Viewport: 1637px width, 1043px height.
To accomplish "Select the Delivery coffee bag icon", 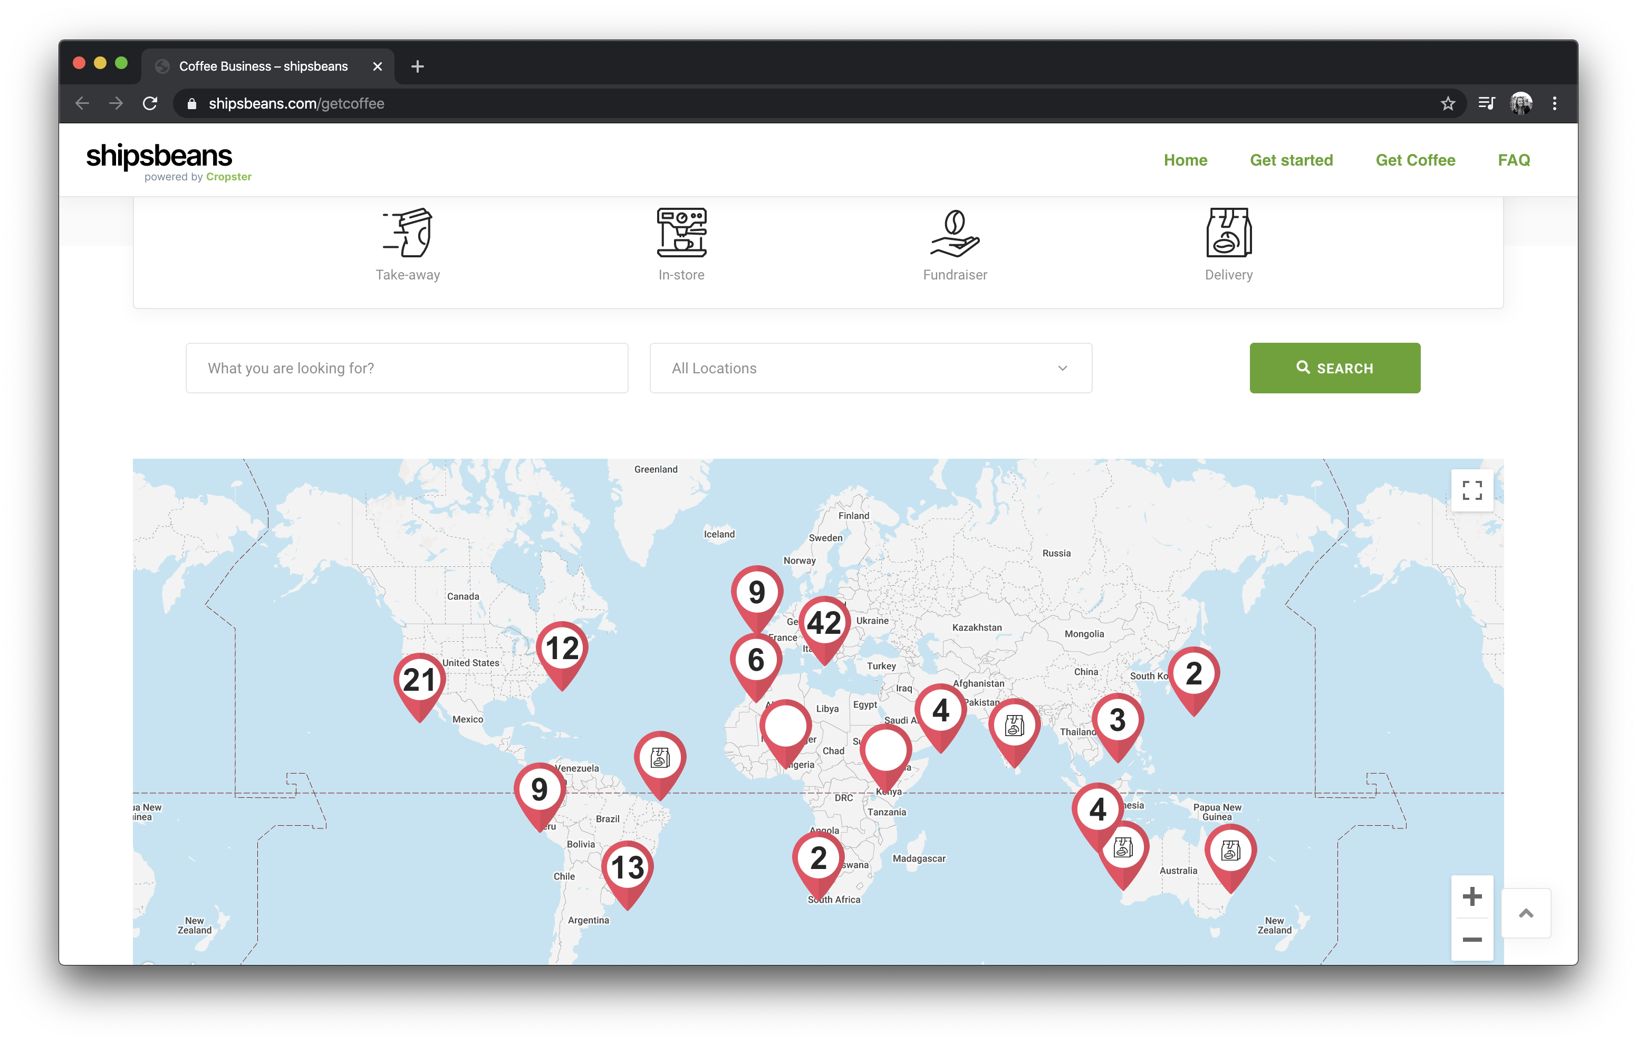I will click(x=1228, y=233).
